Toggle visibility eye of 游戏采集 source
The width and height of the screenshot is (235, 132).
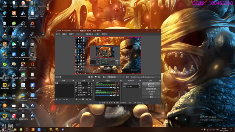pos(89,88)
